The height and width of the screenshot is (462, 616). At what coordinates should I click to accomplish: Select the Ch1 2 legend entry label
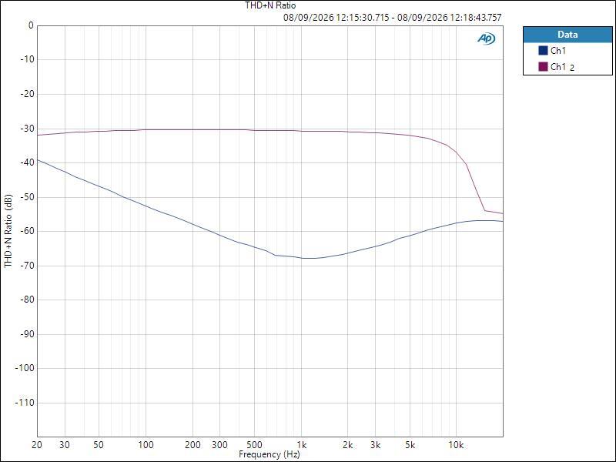tap(562, 67)
